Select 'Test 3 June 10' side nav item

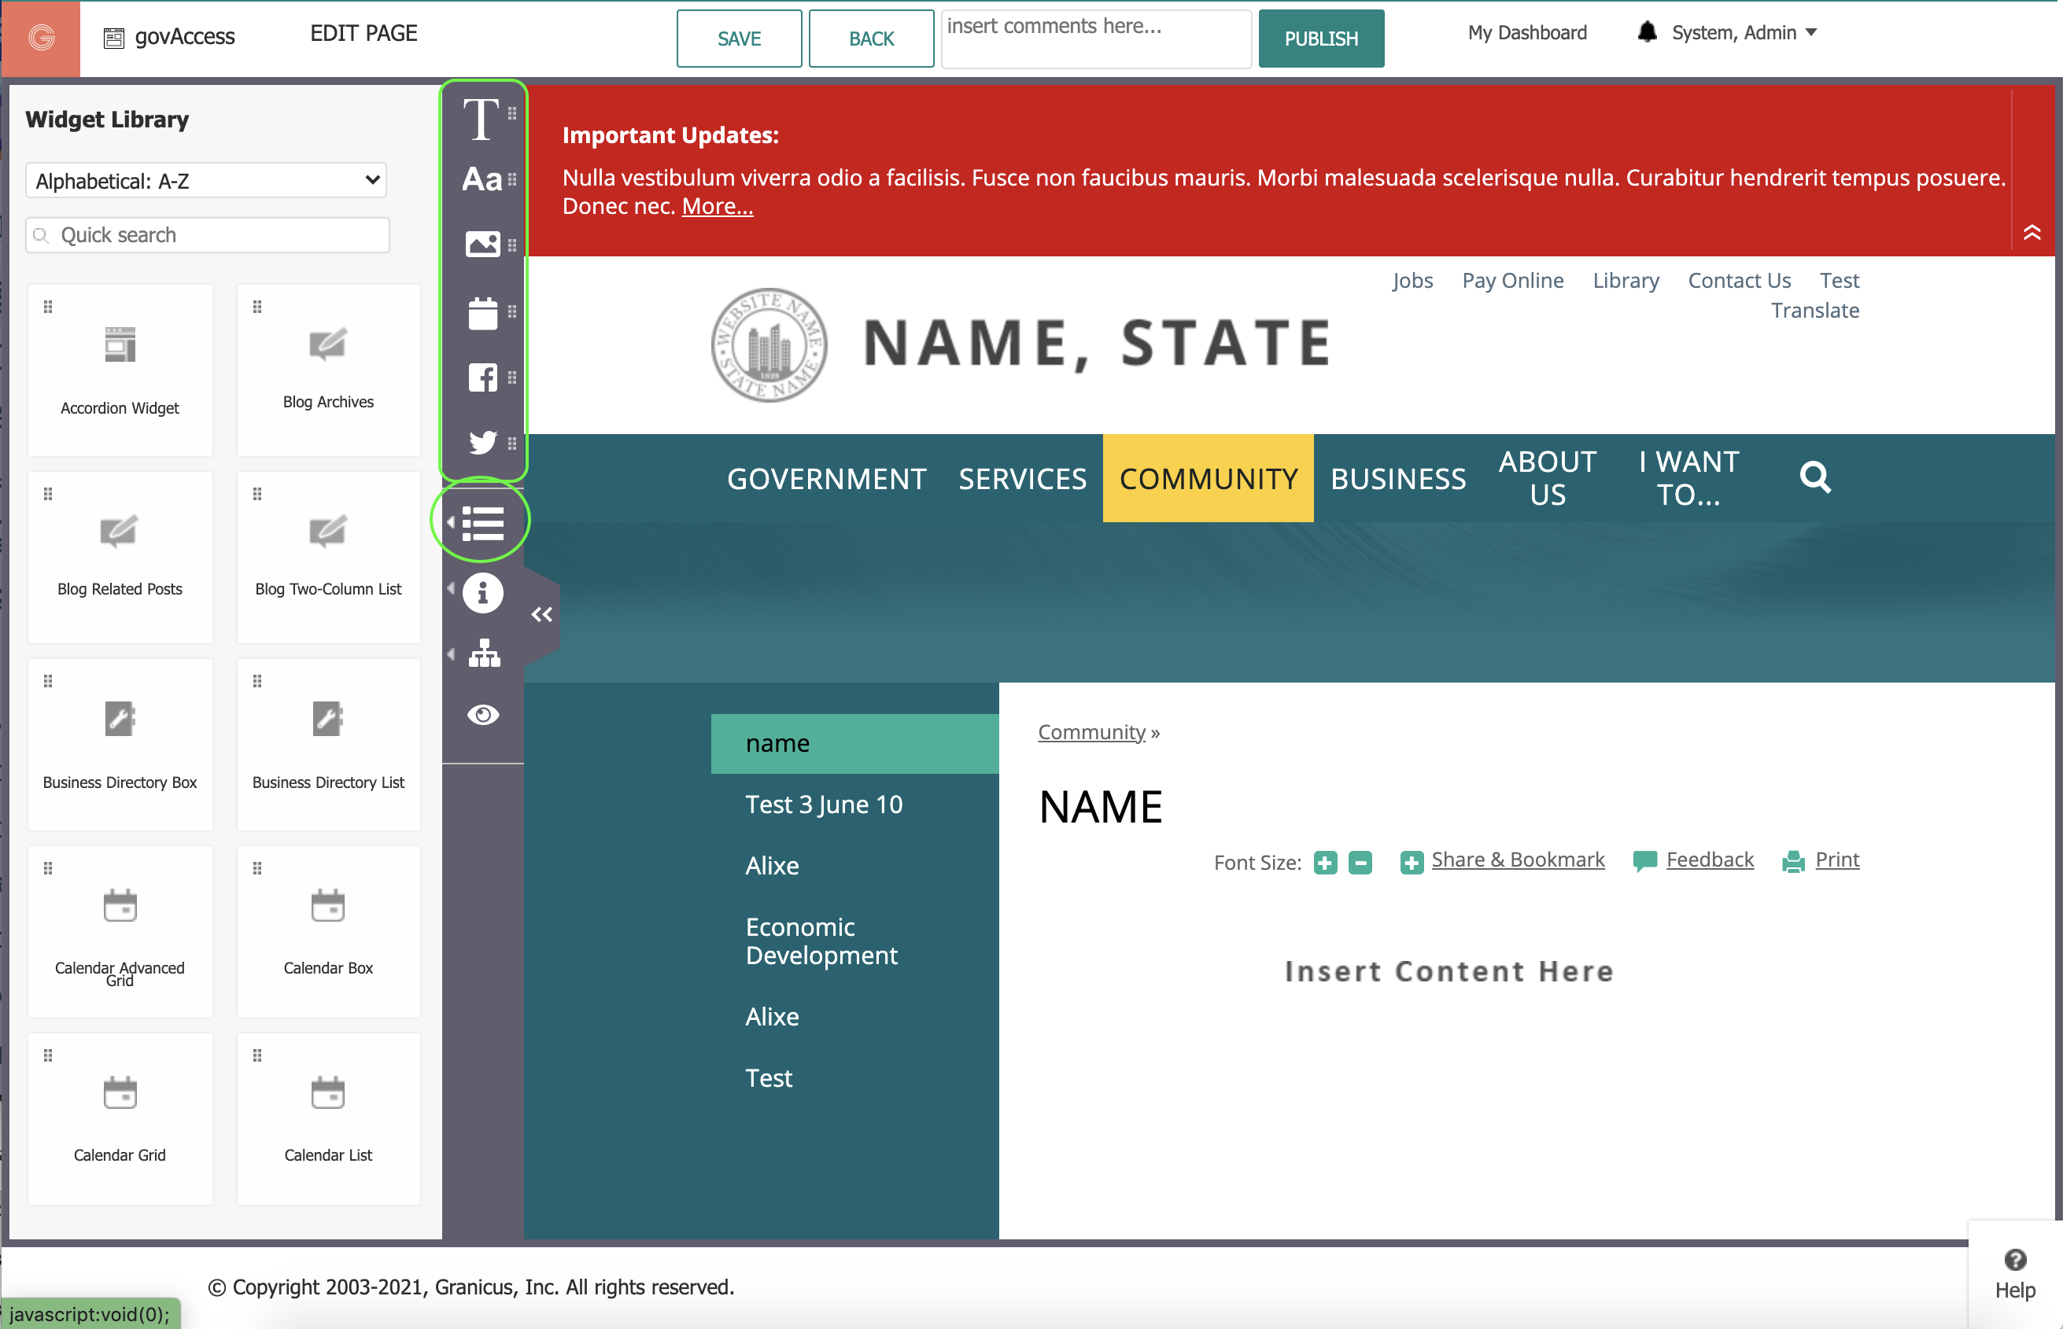[824, 805]
